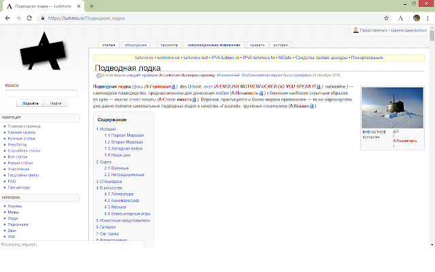Open Свежие правки link
The height and width of the screenshot is (272, 435).
(x=22, y=132)
